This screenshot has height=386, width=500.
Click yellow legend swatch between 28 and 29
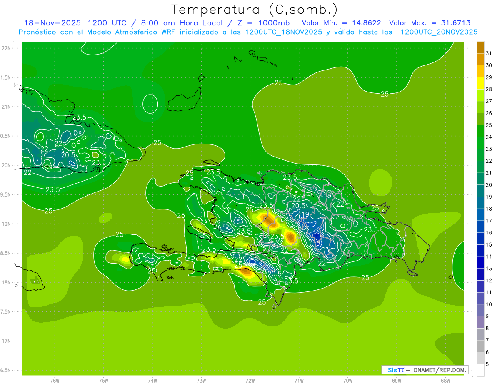480,83
